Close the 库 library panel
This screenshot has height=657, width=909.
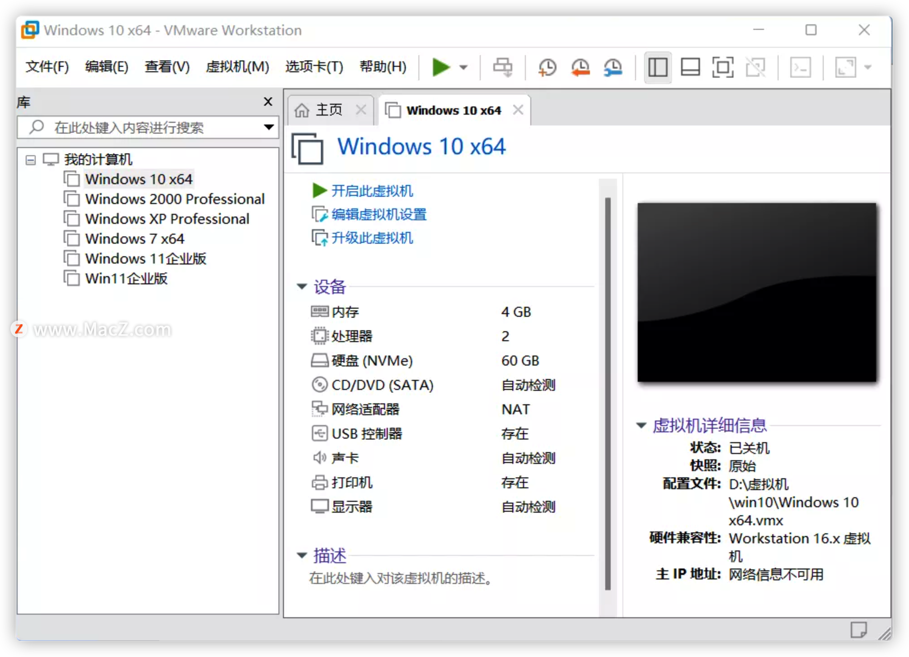(268, 102)
